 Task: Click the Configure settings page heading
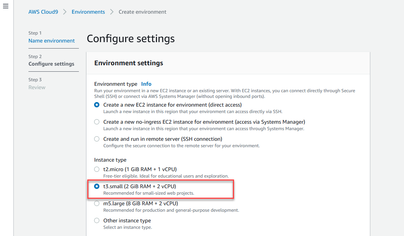pyautogui.click(x=130, y=39)
